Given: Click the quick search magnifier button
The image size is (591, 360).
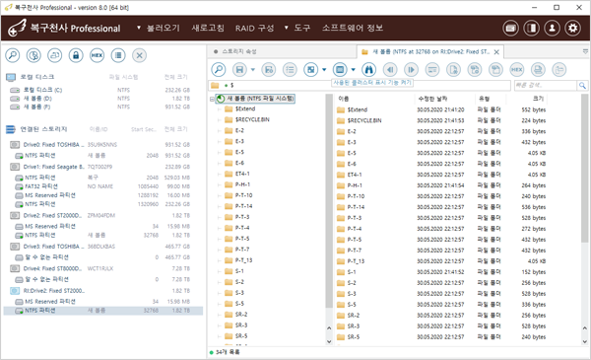Looking at the screenshot, I should point(582,86).
